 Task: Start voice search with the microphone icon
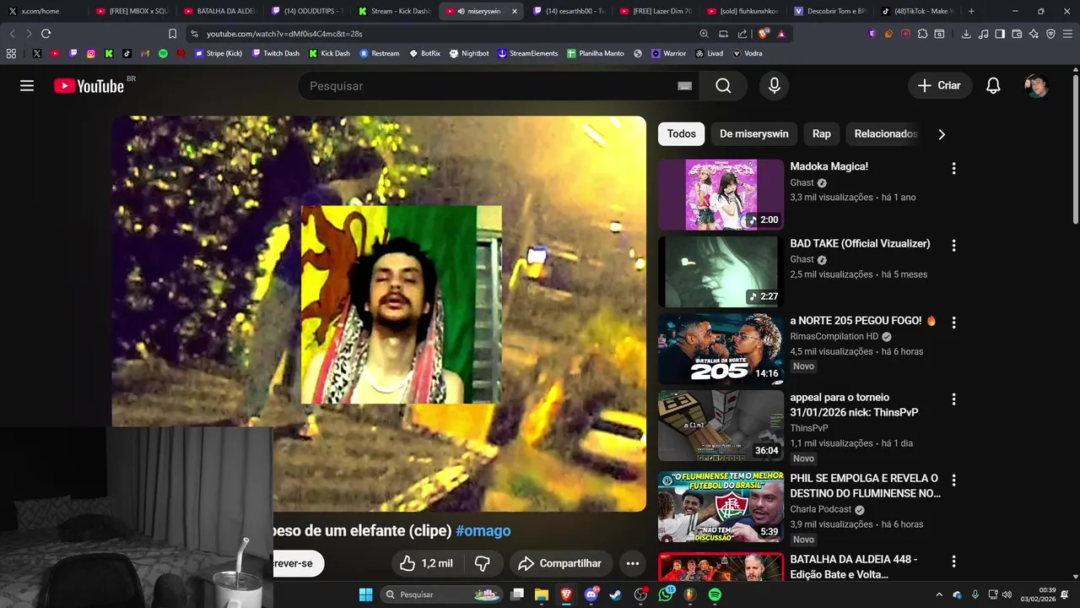coord(775,85)
